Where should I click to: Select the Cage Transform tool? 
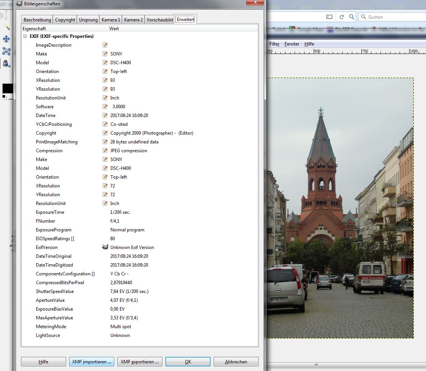(6, 51)
